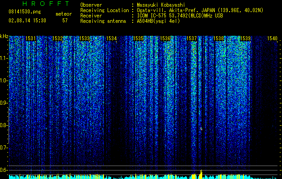Click the 0.6 frequency axis label
Viewport: 282px width, 179px height.
point(4,170)
